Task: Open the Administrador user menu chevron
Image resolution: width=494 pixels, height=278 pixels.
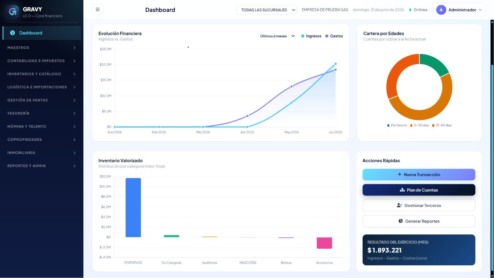Action: pos(480,10)
